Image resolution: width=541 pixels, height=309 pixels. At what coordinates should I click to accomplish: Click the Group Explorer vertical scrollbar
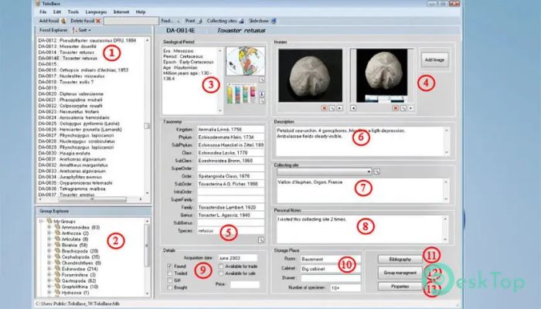(x=148, y=257)
